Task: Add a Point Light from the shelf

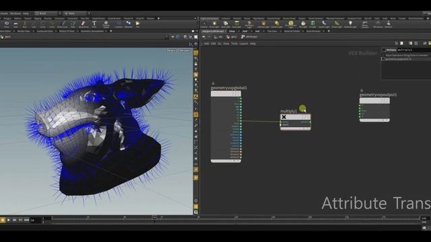Action: [214, 25]
